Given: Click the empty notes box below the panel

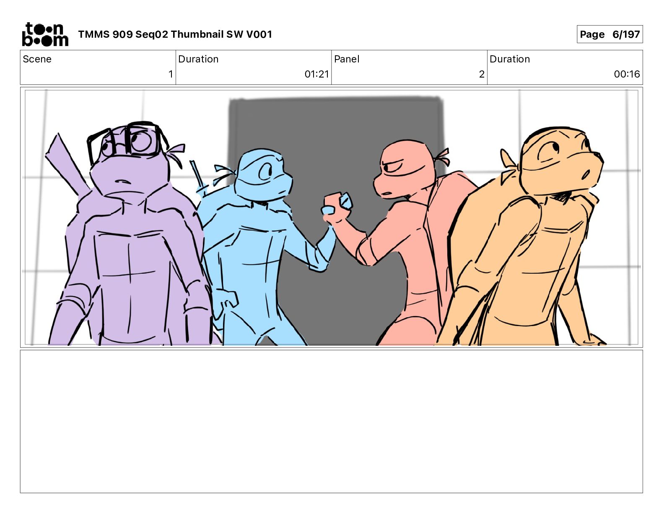Looking at the screenshot, I should [331, 422].
